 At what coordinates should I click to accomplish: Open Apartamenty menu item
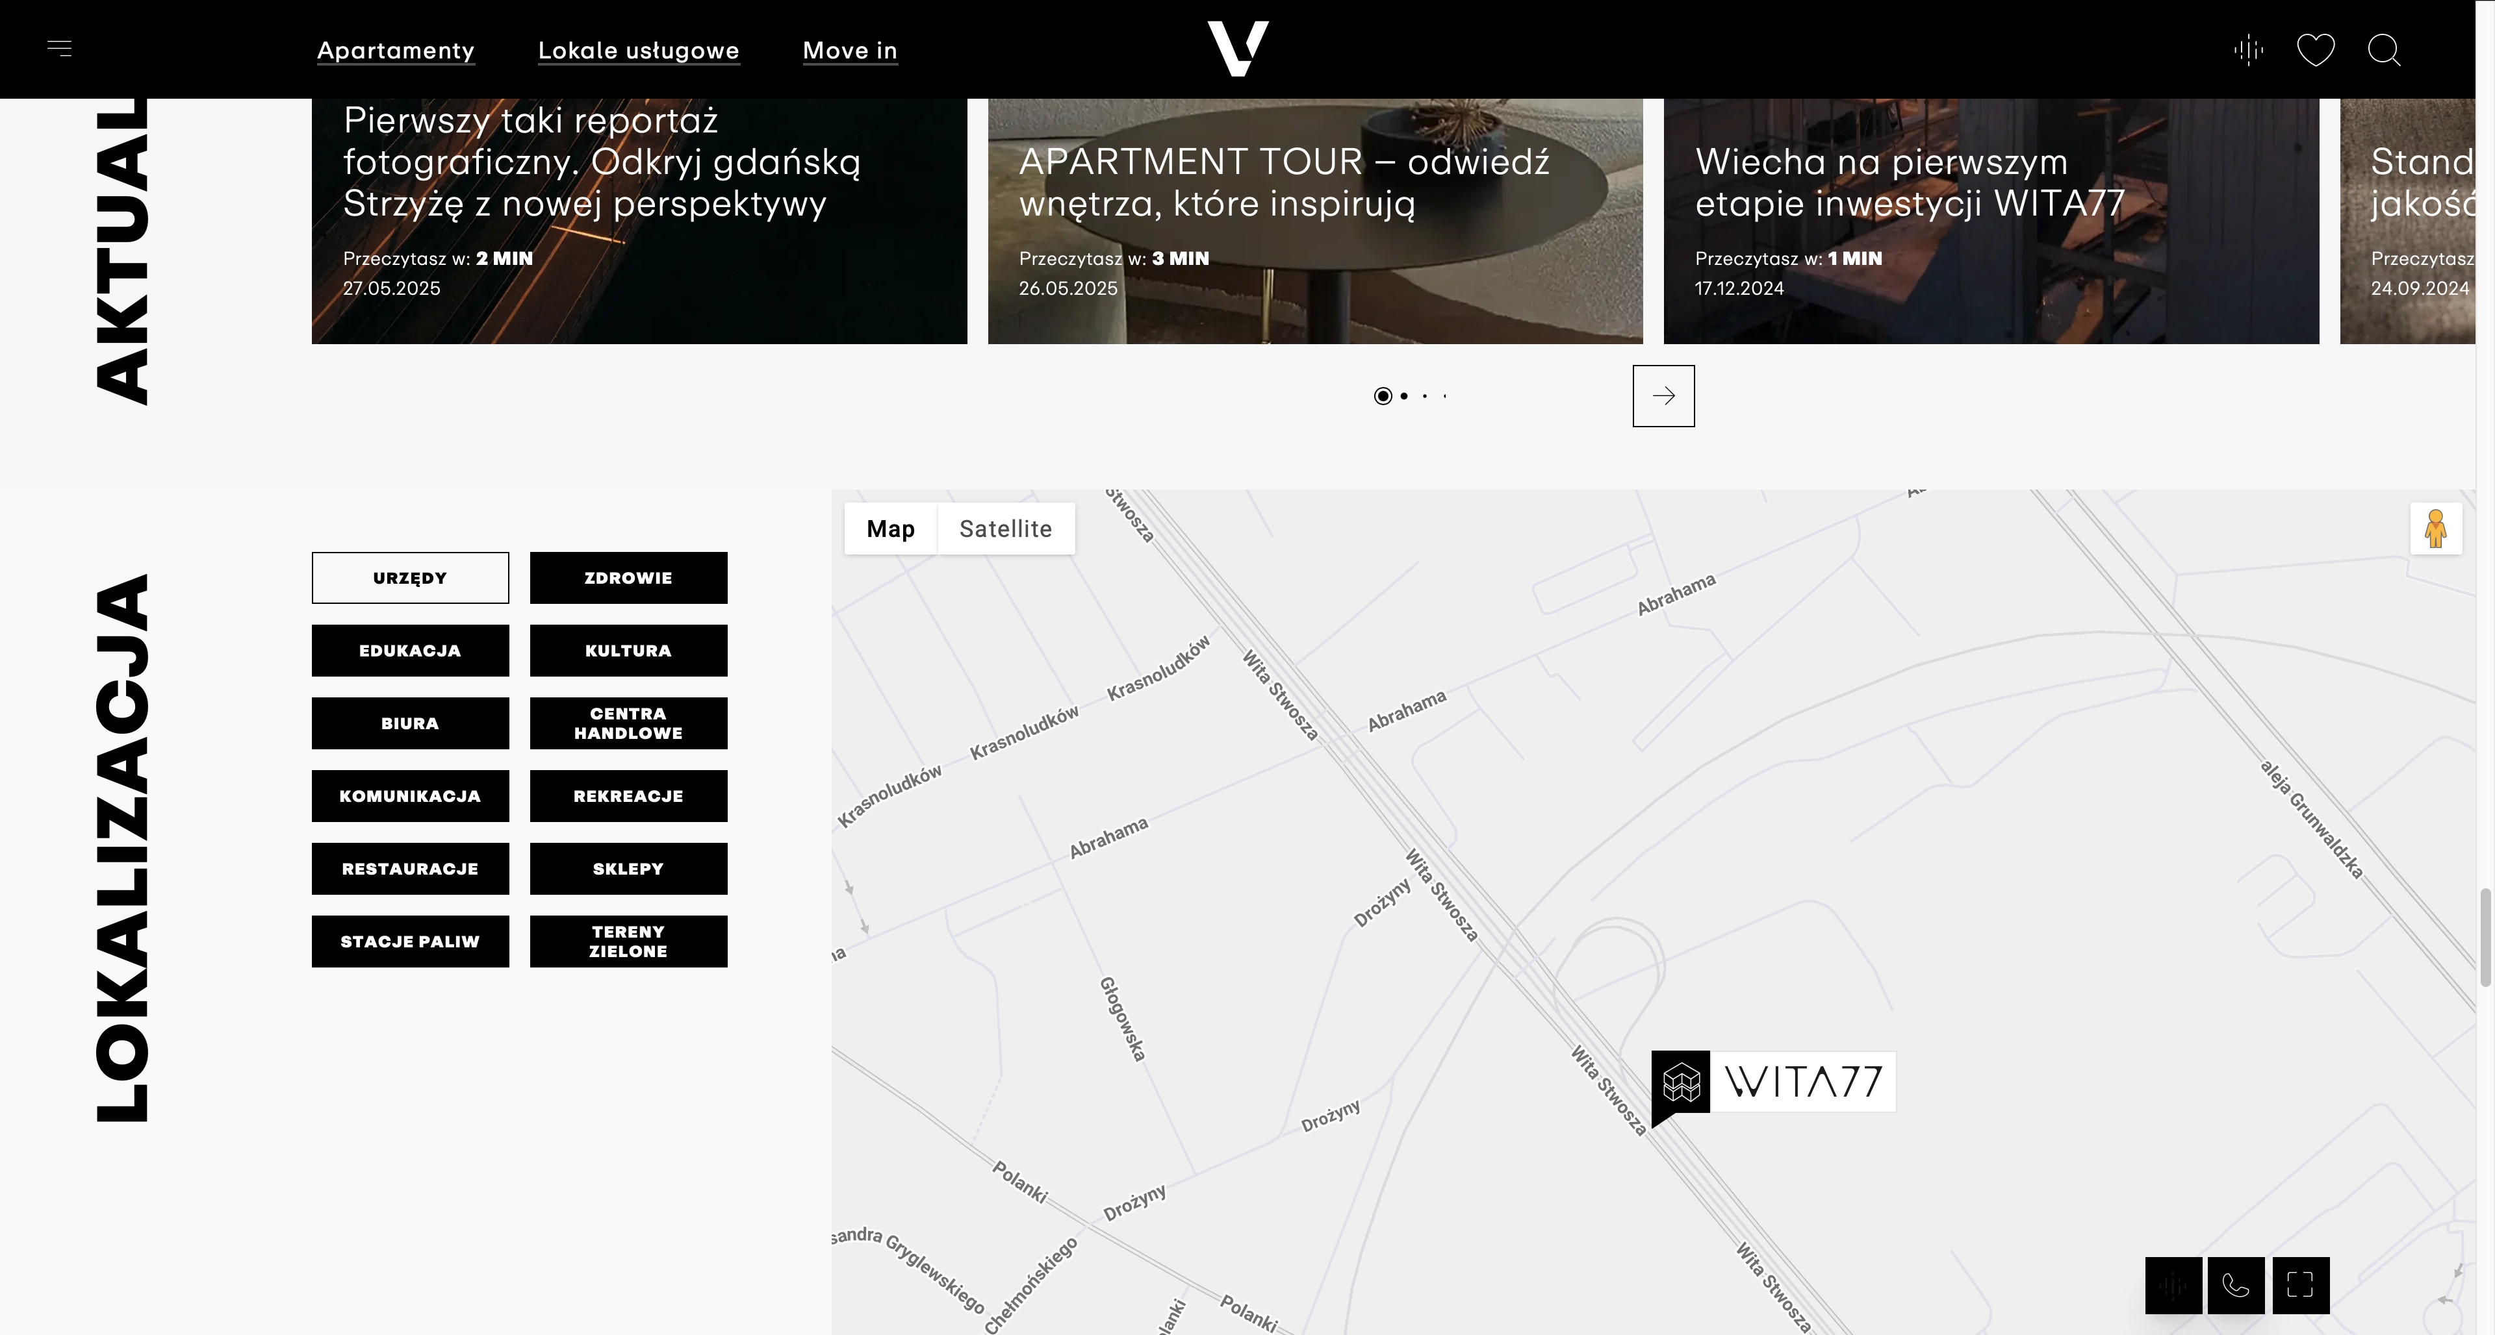pos(395,51)
